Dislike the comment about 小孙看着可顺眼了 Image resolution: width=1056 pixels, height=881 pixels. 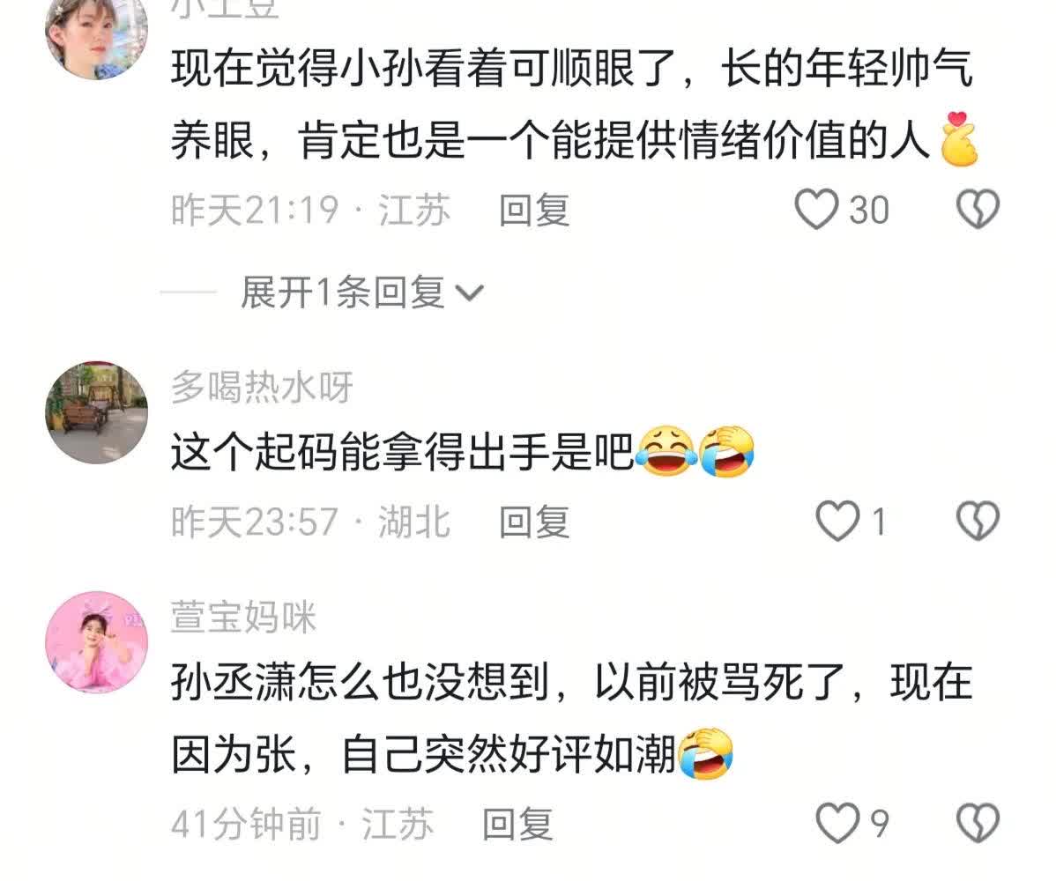click(x=978, y=210)
